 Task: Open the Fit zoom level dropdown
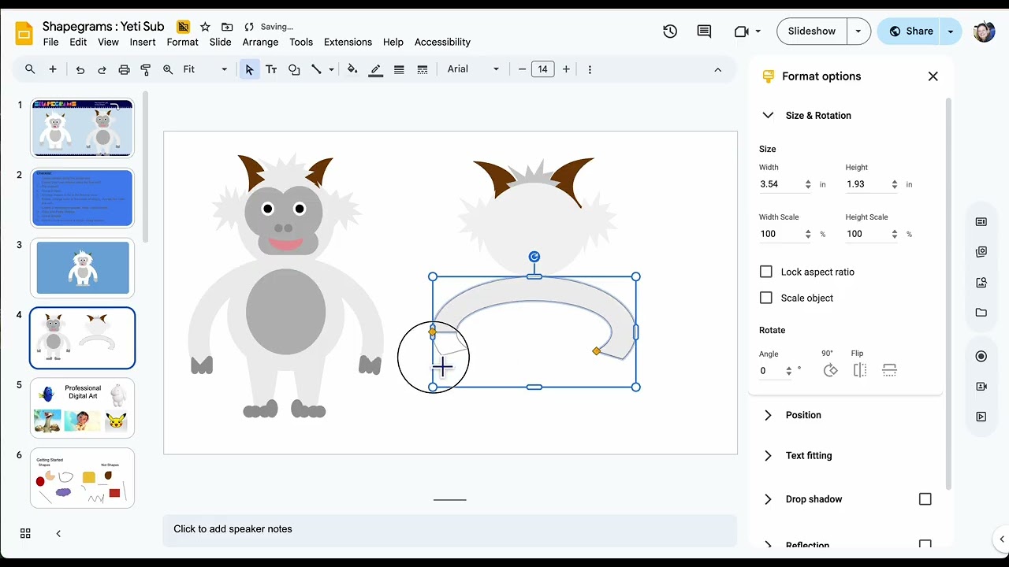tap(205, 69)
